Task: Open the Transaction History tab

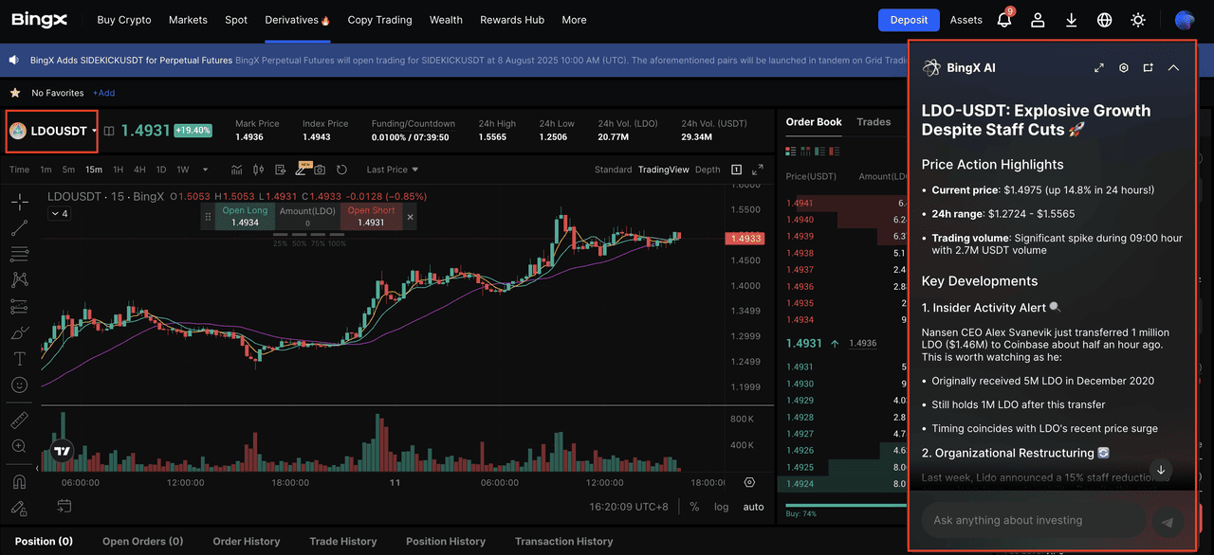Action: click(x=564, y=542)
